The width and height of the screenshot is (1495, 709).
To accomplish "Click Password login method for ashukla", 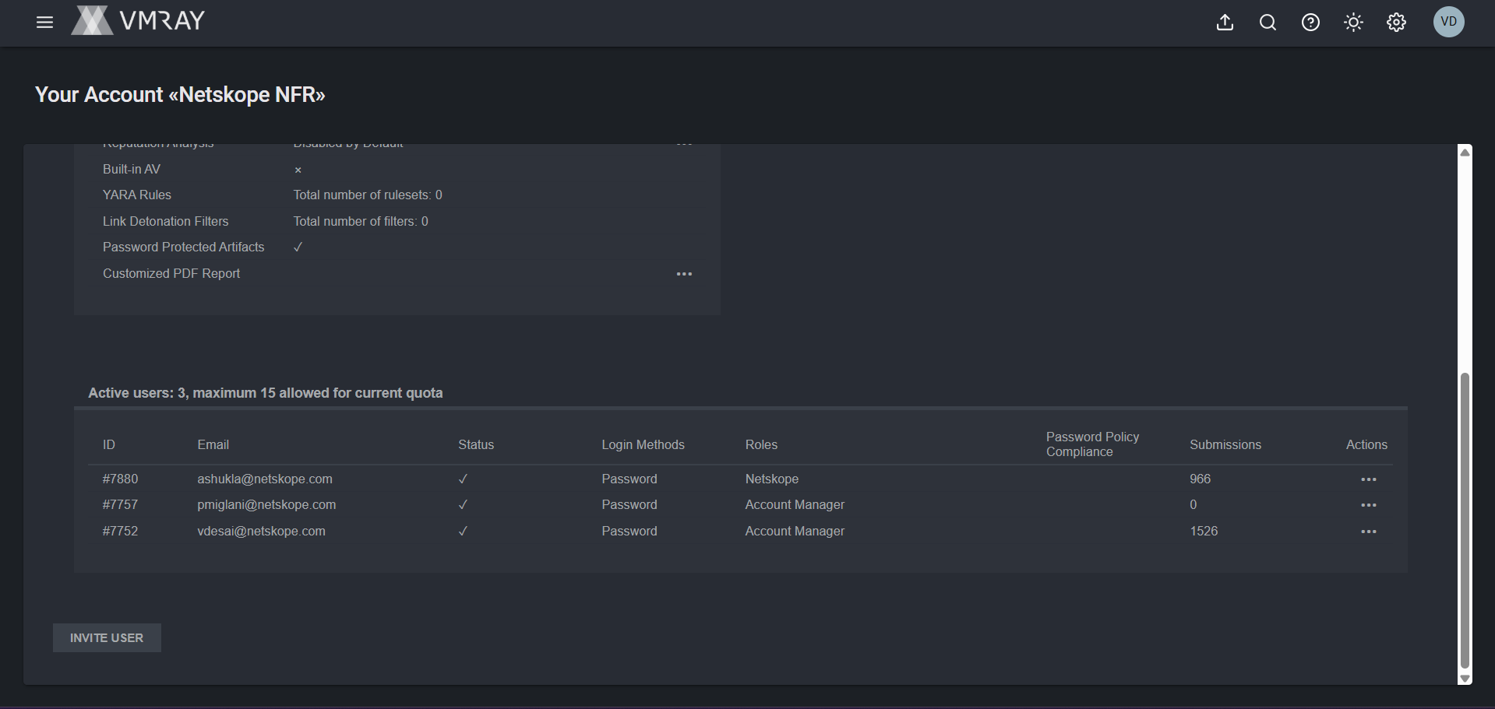I will 629,479.
